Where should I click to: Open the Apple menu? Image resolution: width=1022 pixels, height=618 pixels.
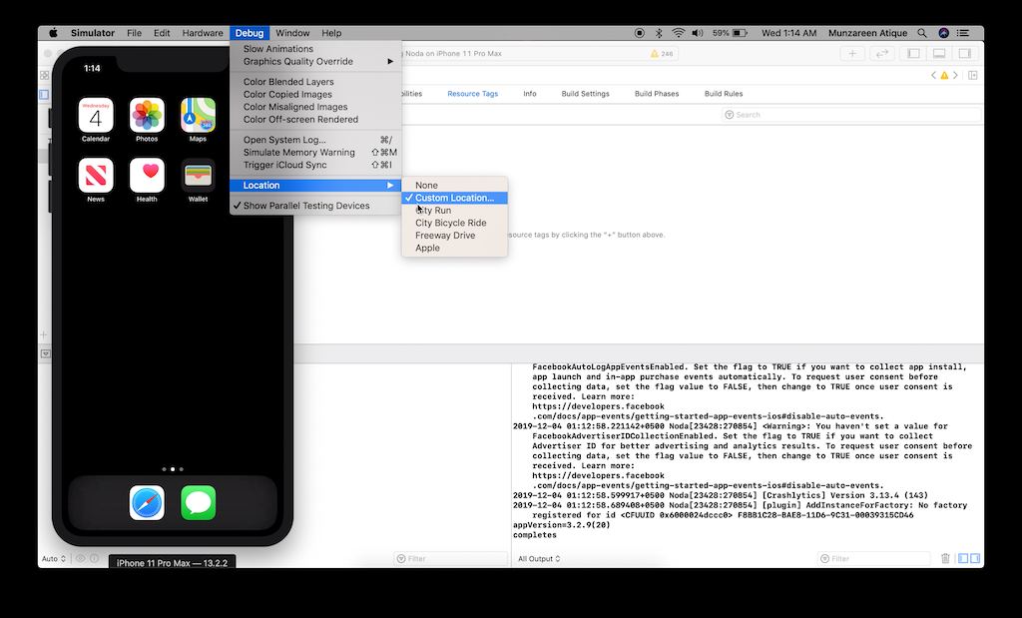54,33
